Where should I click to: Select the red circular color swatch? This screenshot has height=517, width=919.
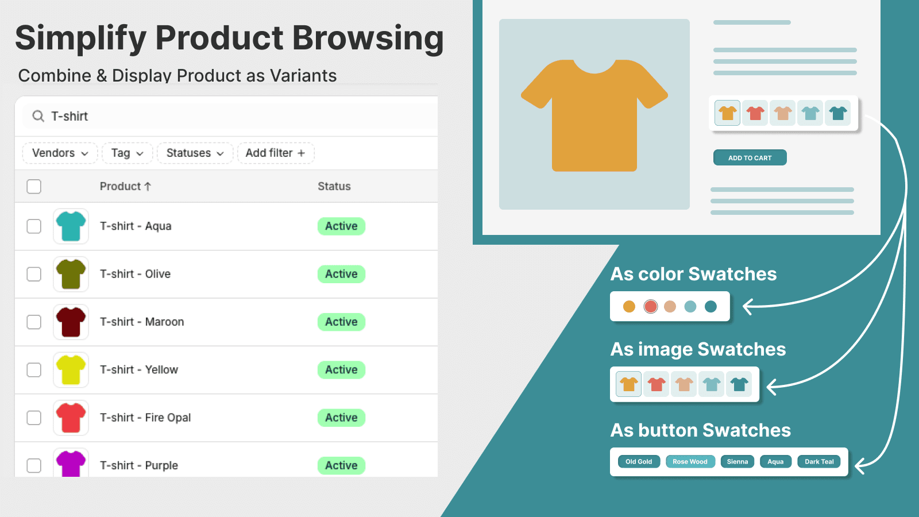pos(650,307)
